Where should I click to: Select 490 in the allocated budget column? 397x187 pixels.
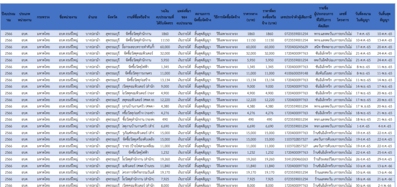[165, 120]
